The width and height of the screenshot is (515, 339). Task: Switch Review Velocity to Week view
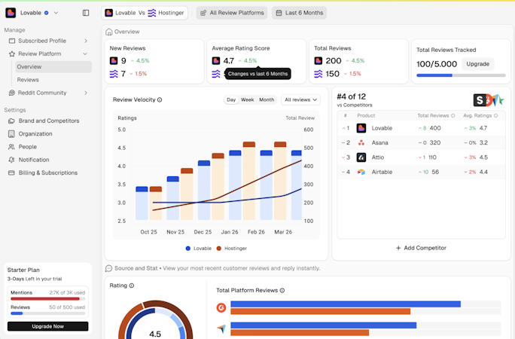click(247, 99)
